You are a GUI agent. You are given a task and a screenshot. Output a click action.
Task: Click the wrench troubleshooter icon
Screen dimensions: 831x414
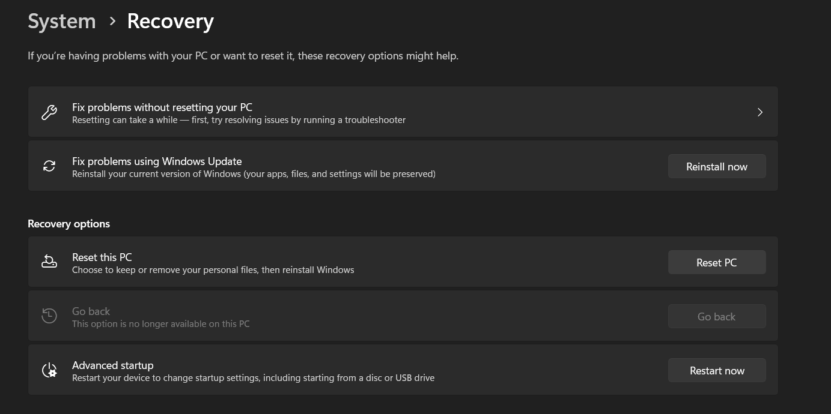49,112
